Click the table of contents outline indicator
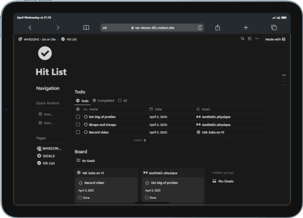This screenshot has height=218, width=303. (x=284, y=80)
